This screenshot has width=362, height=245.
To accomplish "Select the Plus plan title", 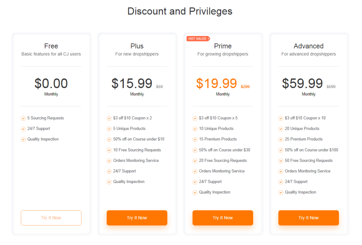I will 137,46.
